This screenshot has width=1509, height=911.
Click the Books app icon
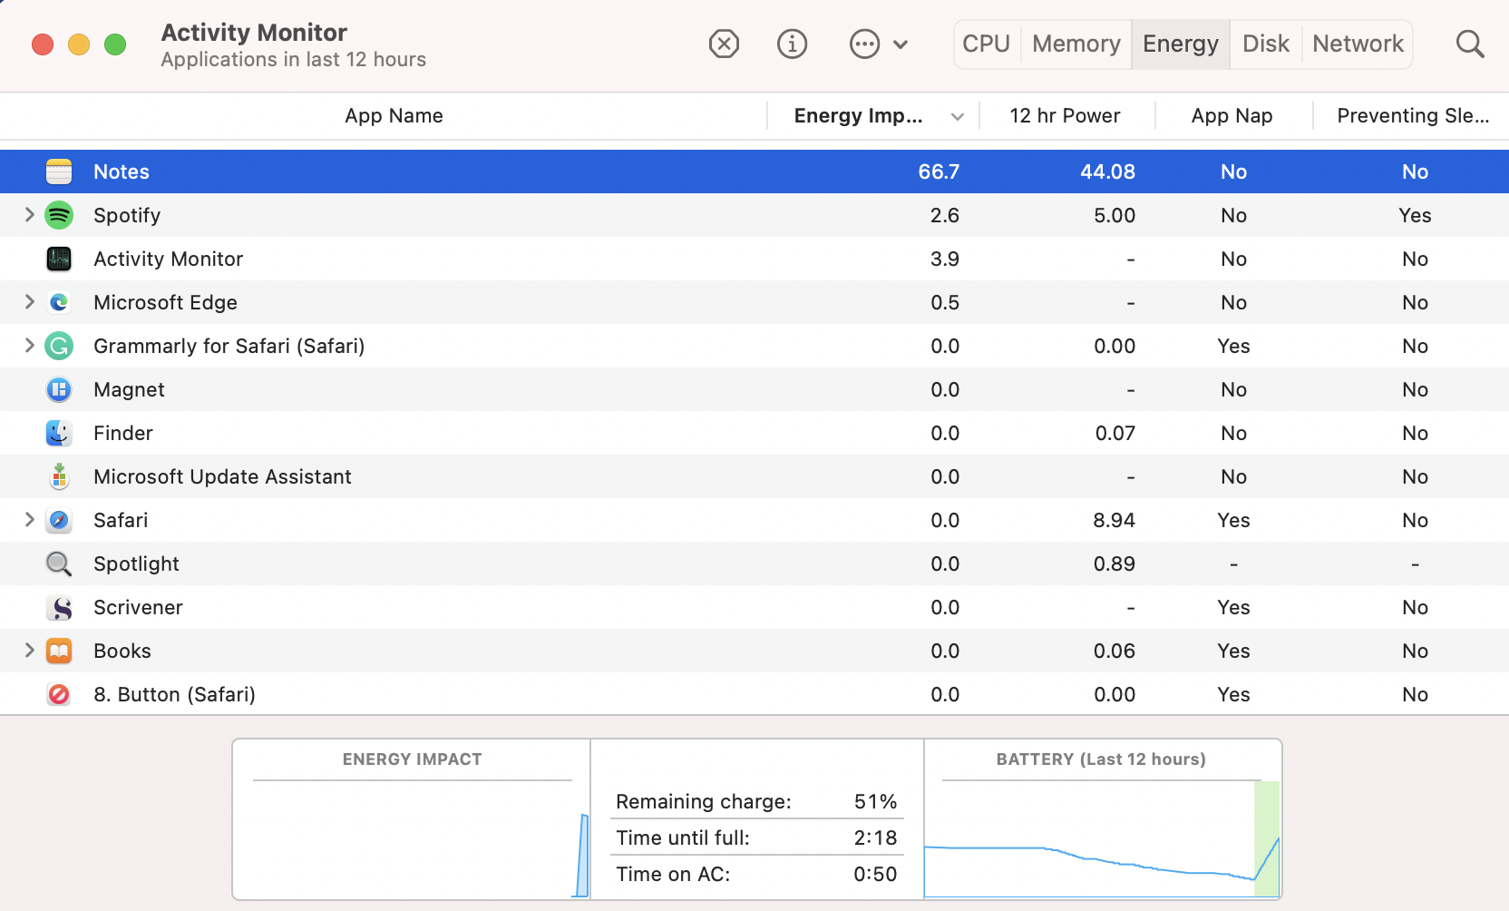click(x=59, y=651)
